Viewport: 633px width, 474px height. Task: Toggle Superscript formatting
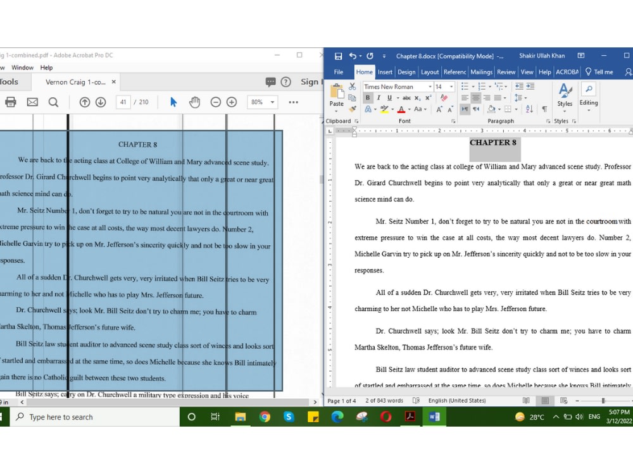coord(429,97)
